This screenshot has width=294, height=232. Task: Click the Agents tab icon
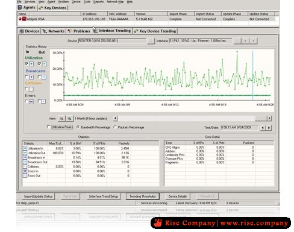[20, 8]
